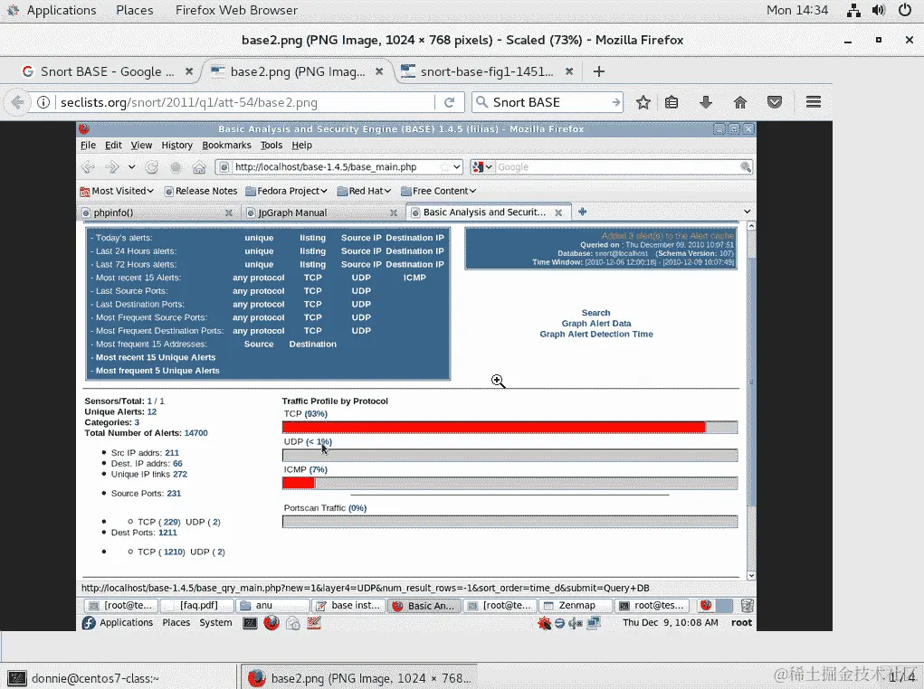Click the inner panel's terminal launcher icon
This screenshot has width=924, height=689.
click(250, 622)
